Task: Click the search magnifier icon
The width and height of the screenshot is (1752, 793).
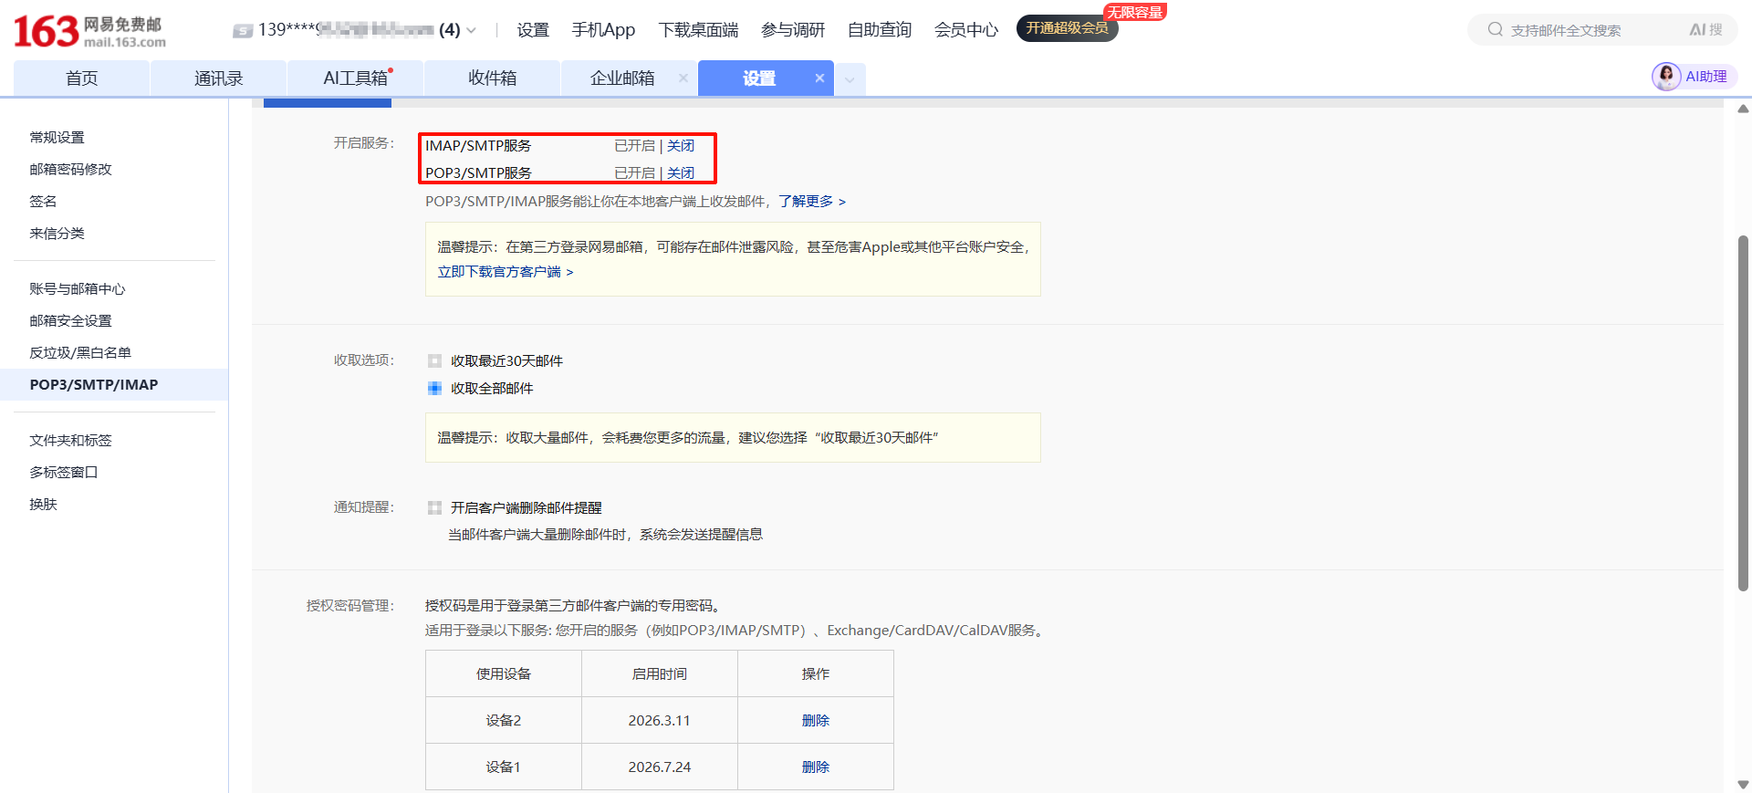Action: click(x=1495, y=30)
